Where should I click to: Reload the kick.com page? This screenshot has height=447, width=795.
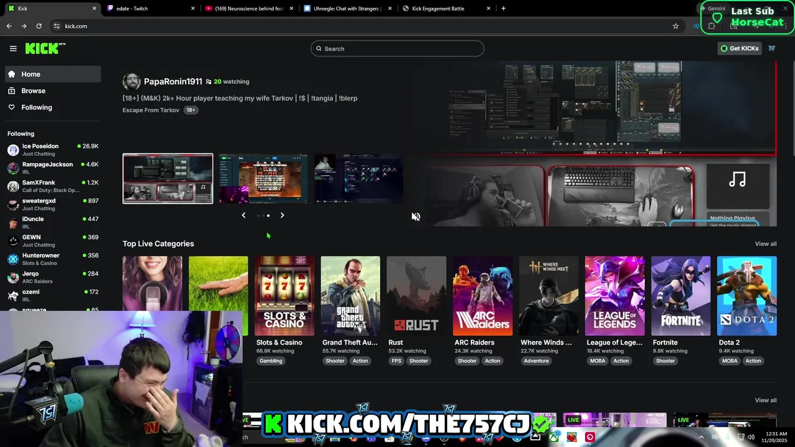coord(39,26)
